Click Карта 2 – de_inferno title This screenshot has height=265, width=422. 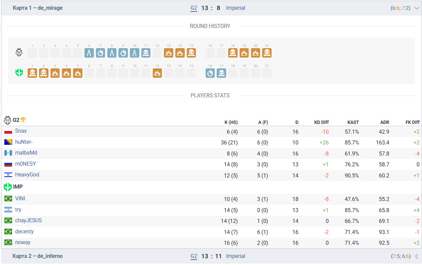click(38, 256)
